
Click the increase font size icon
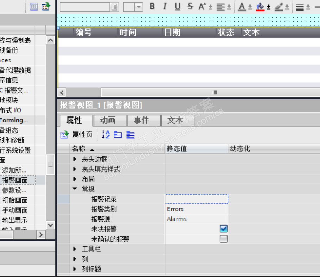[202, 7]
